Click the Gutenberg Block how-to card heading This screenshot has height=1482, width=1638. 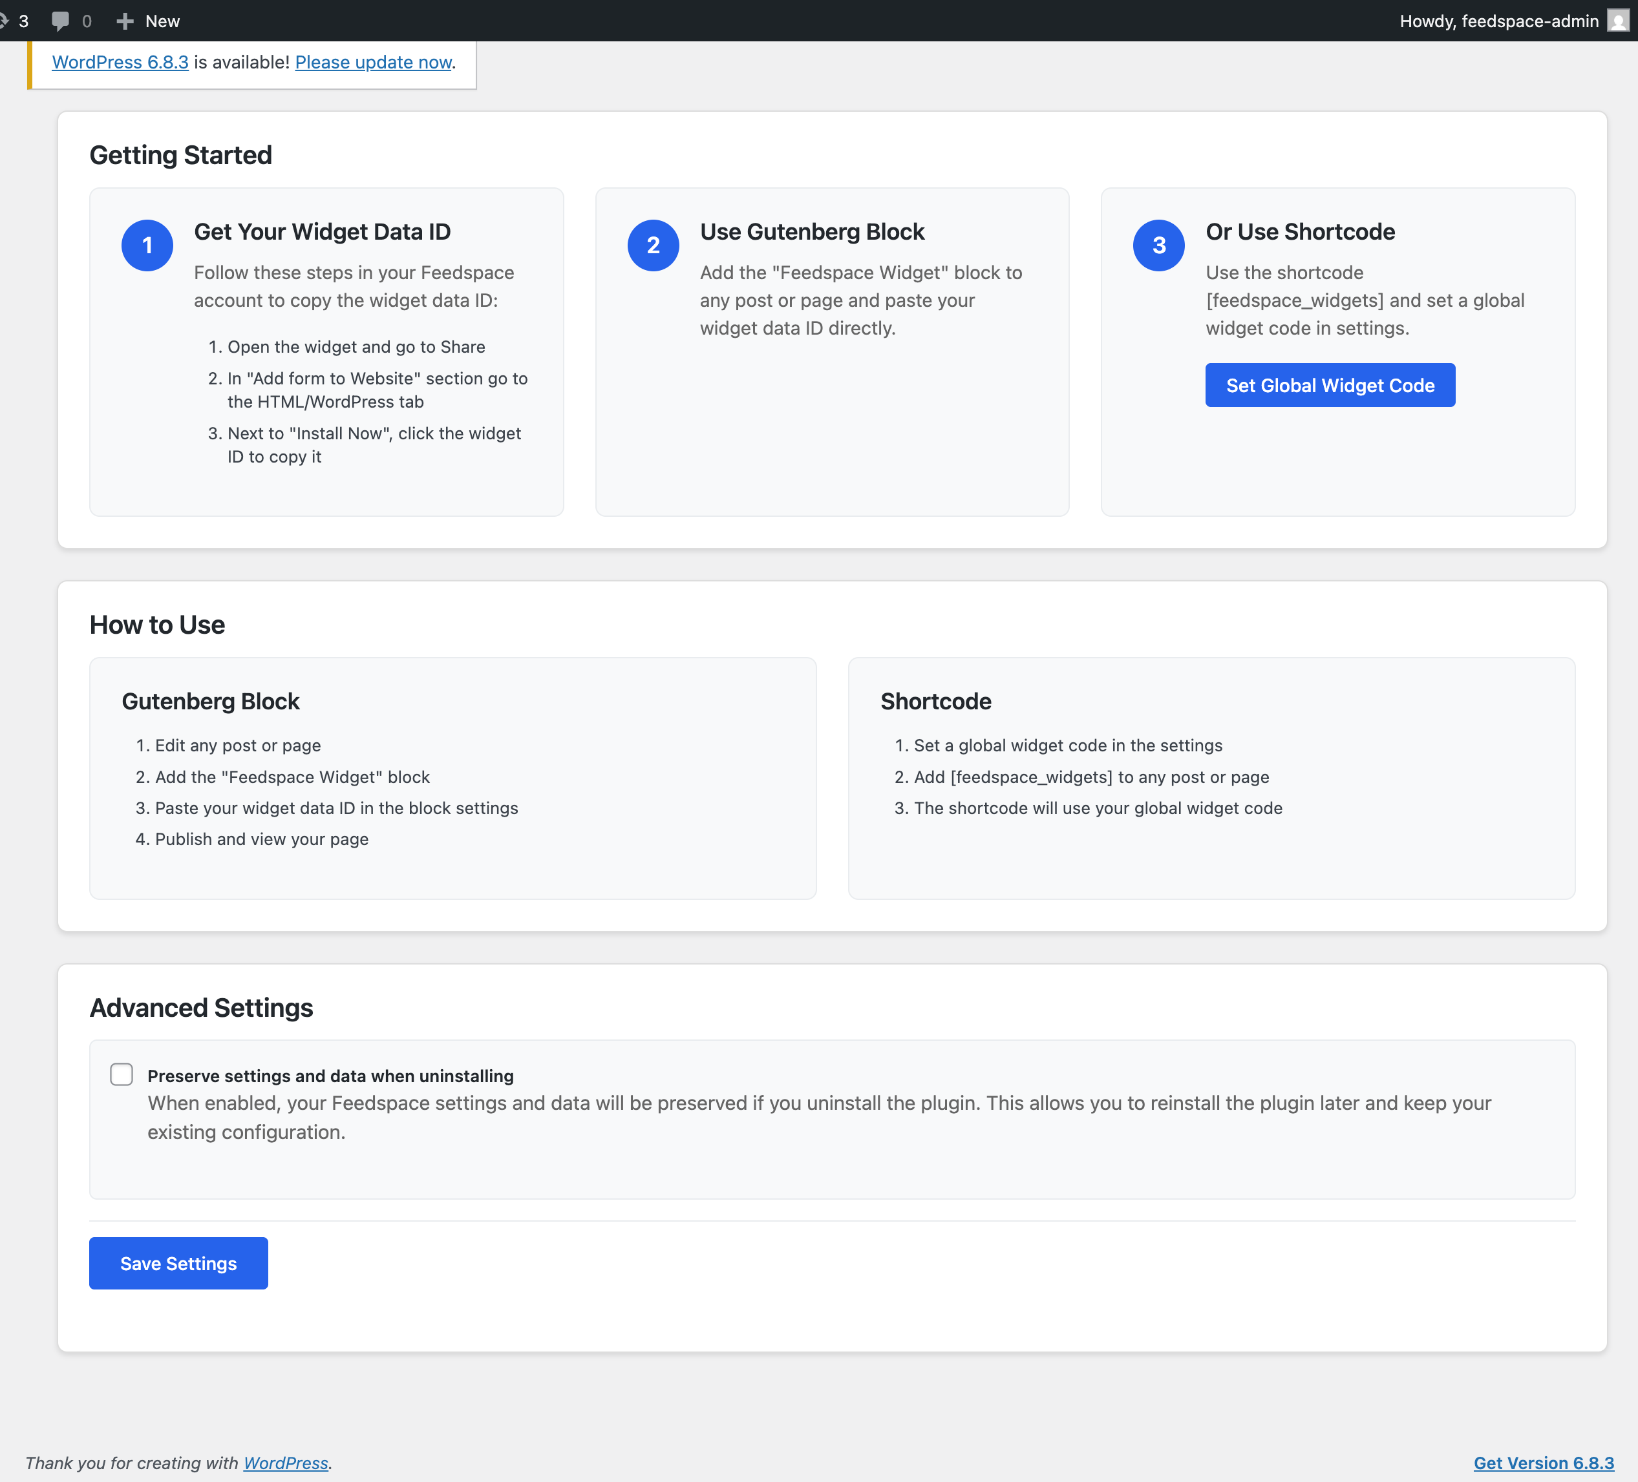pyautogui.click(x=211, y=702)
